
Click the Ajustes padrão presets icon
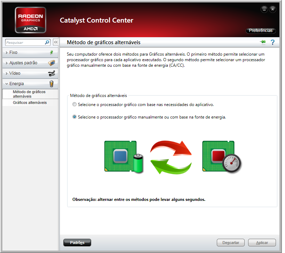(52, 63)
